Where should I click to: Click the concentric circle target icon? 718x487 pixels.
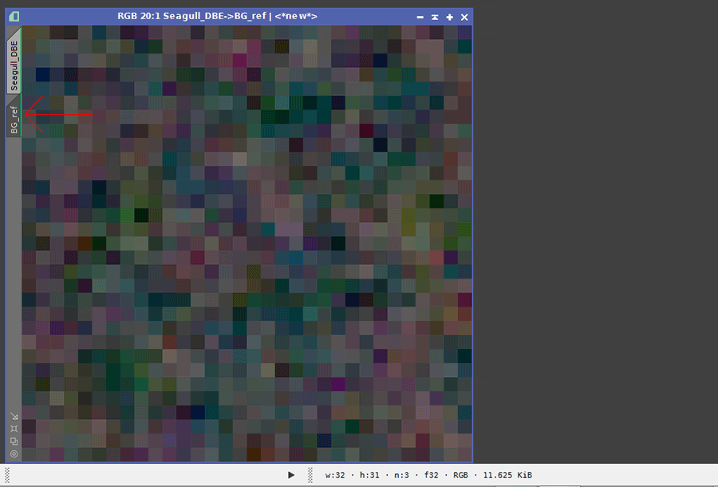tap(14, 453)
